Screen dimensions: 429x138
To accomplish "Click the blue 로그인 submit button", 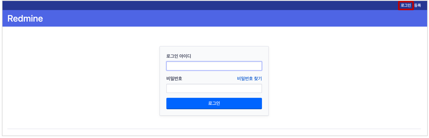I will click(214, 104).
